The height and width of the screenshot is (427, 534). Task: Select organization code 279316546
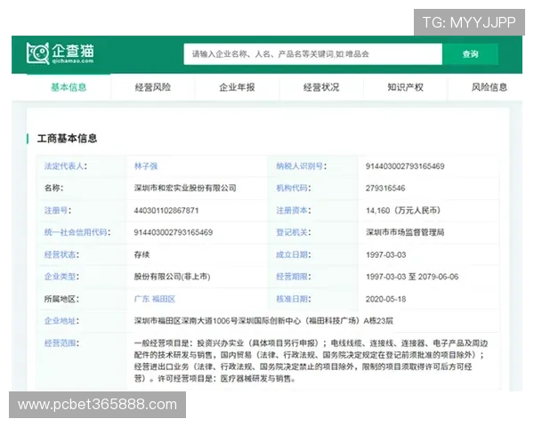(385, 188)
